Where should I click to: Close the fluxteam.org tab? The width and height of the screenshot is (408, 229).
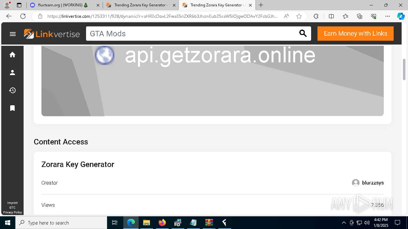click(x=98, y=5)
